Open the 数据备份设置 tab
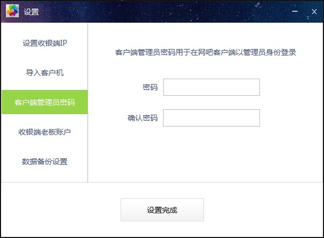Viewport: 324px width, 238px height. pyautogui.click(x=45, y=162)
